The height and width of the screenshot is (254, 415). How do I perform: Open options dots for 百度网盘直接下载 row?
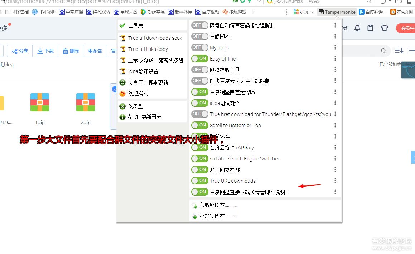(x=335, y=192)
